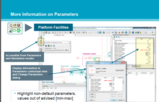Screen dimensions: 159x102
Task: Click the Close button in Change Parameters
Action: point(114,100)
